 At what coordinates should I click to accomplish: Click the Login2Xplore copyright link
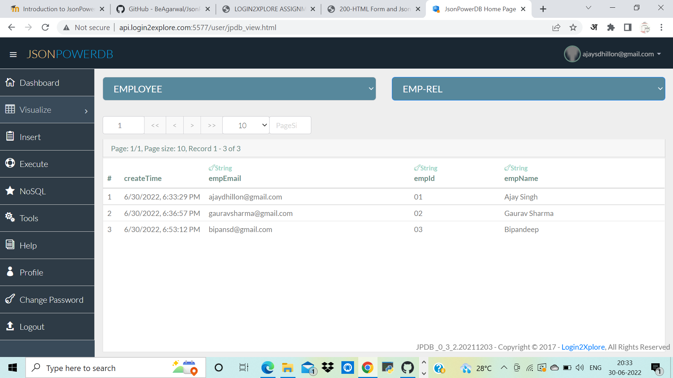[583, 347]
